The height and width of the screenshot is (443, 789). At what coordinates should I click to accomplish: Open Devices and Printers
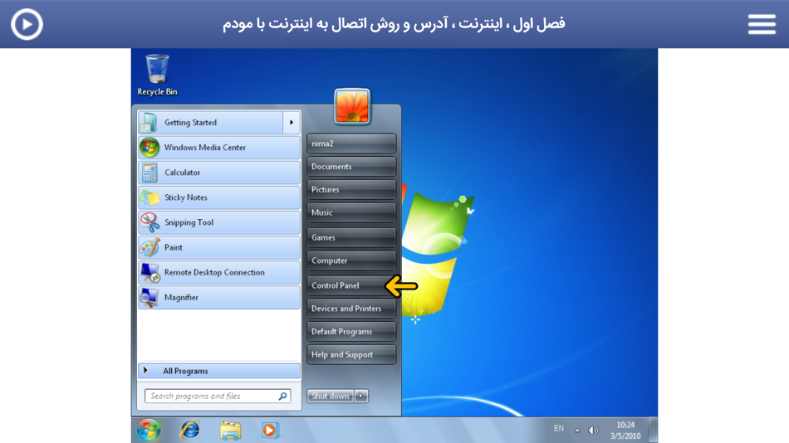tap(351, 309)
